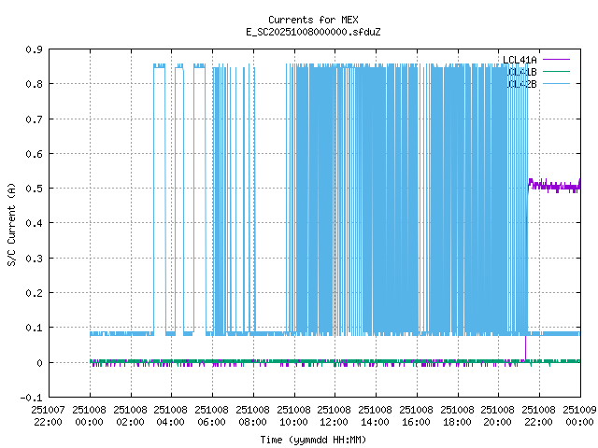
Task: Select the LCL41B legend label
Action: coord(520,72)
